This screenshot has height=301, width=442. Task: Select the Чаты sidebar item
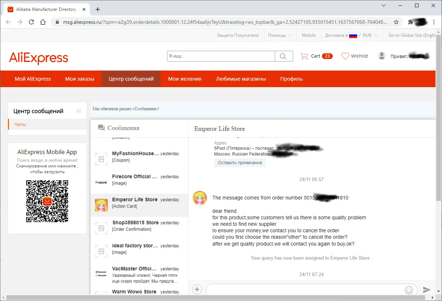[47, 125]
